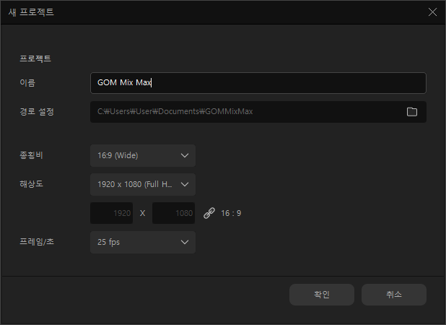The height and width of the screenshot is (325, 446).
Task: Open the 종횡비 16:9 (Wide) dropdown
Action: (142, 155)
